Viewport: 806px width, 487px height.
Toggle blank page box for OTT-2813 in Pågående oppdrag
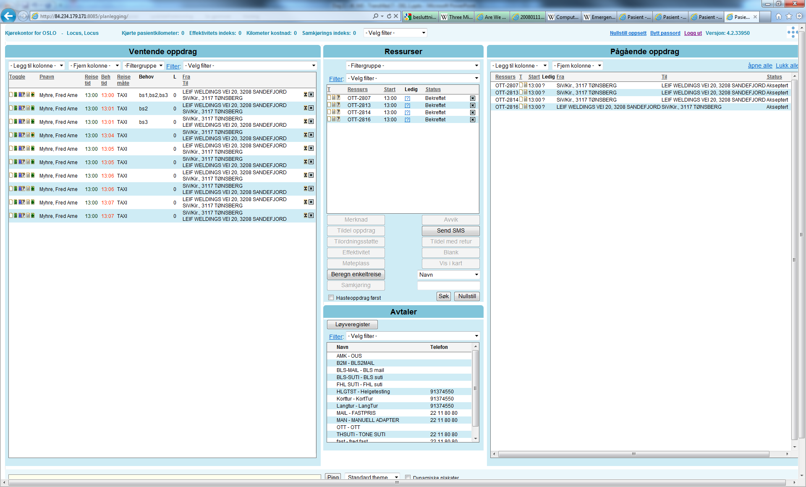(x=521, y=92)
